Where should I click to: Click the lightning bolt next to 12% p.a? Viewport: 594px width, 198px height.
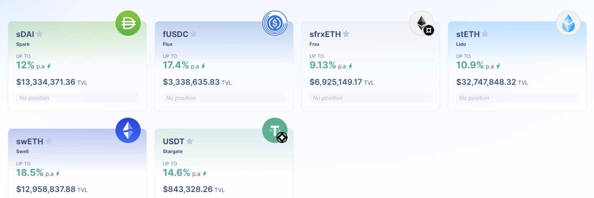point(49,66)
